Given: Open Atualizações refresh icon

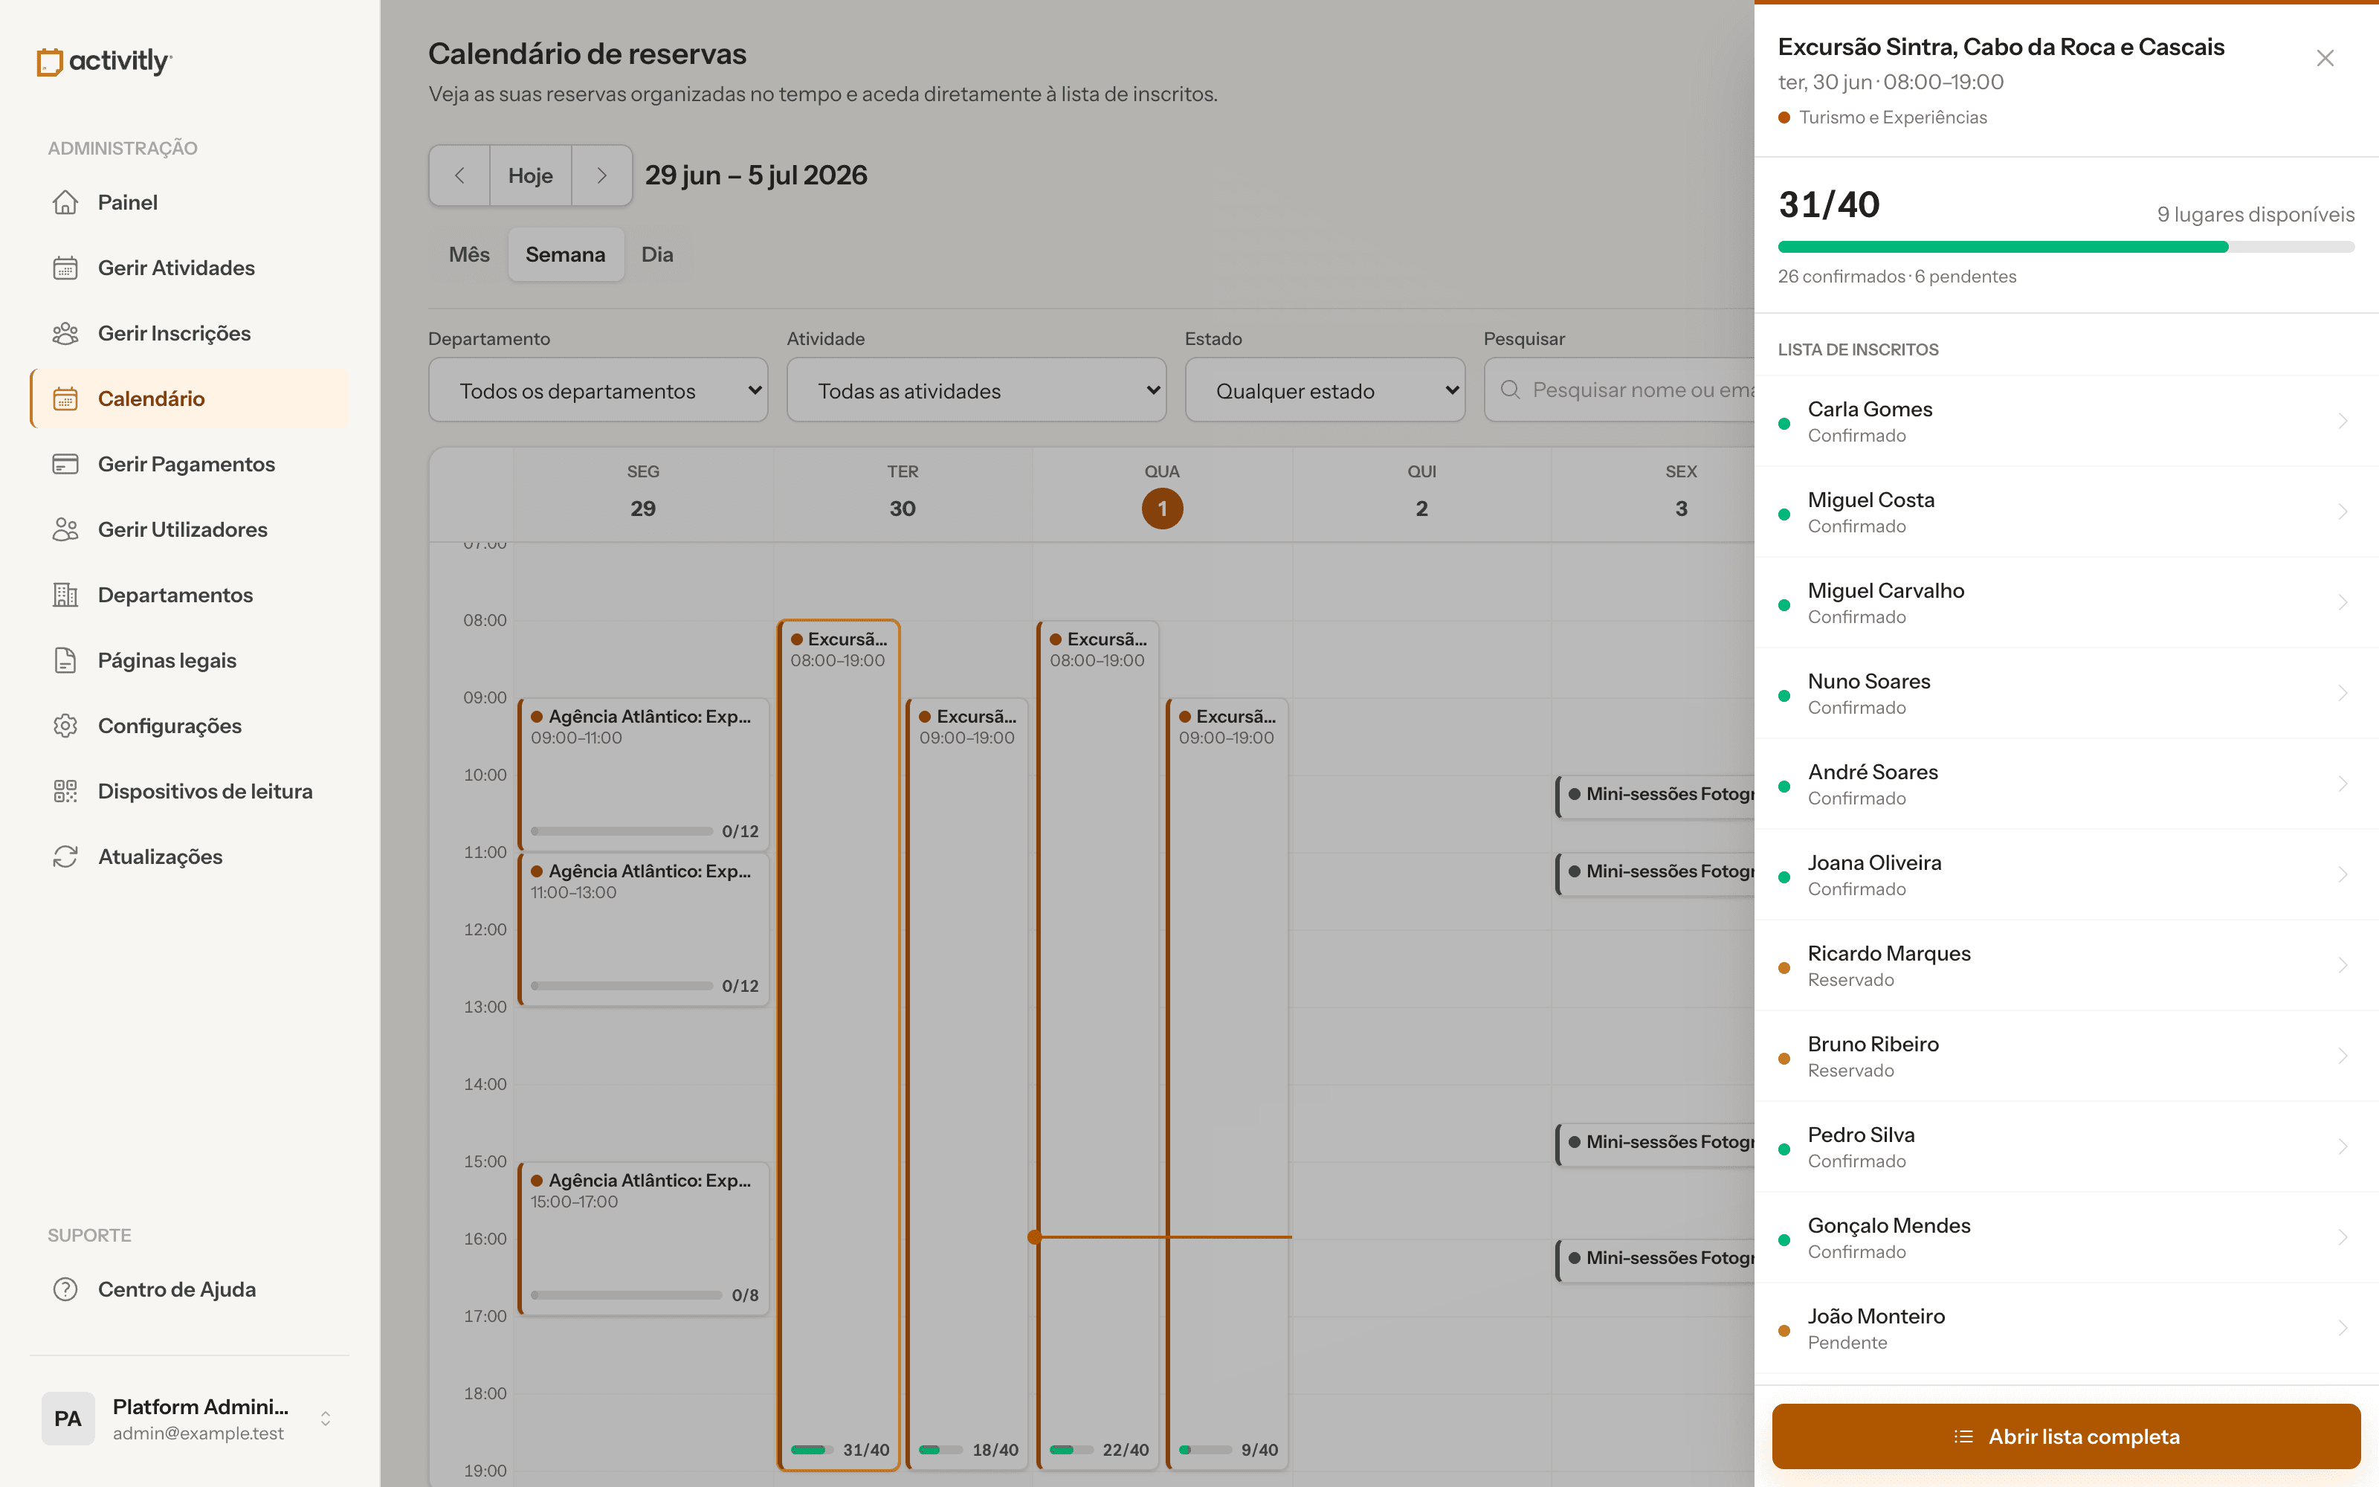Looking at the screenshot, I should (65, 857).
